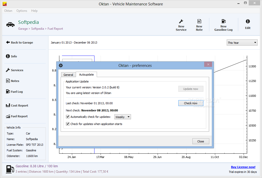Click the preferences gear icon in dialog title
The image size is (262, 178).
(x=61, y=65)
